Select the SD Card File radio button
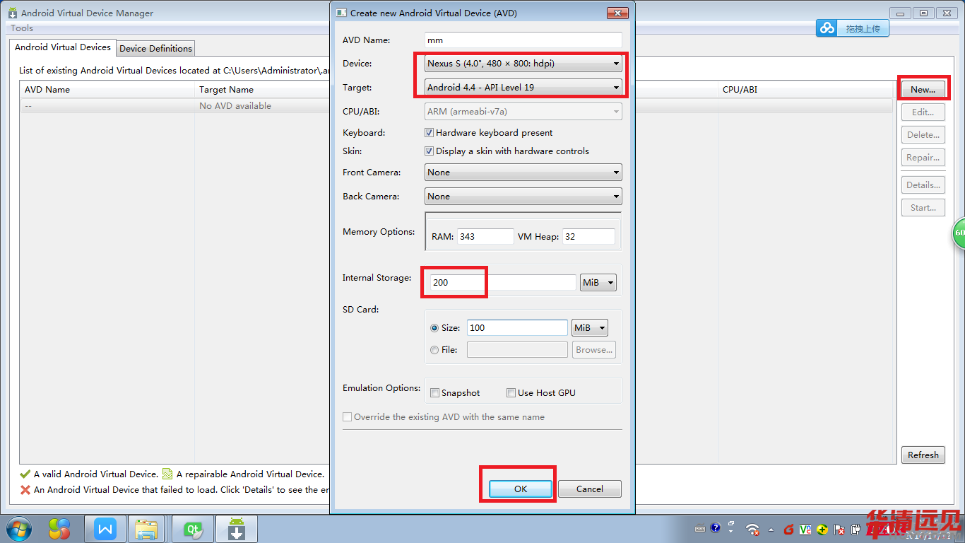This screenshot has width=965, height=543. (x=434, y=350)
